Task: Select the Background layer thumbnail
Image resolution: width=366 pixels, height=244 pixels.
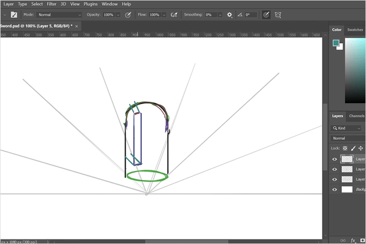Action: 347,190
